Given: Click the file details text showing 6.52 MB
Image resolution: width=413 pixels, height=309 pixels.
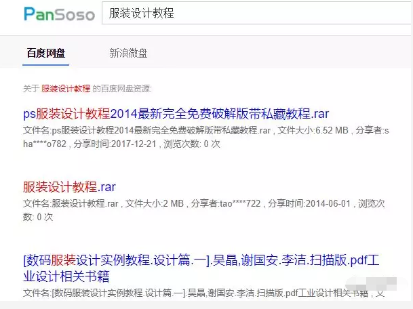Looking at the screenshot, I should pyautogui.click(x=205, y=137).
